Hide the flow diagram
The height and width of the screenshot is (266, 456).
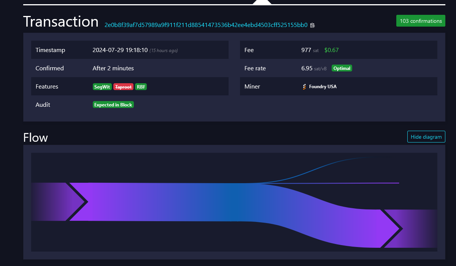(426, 137)
